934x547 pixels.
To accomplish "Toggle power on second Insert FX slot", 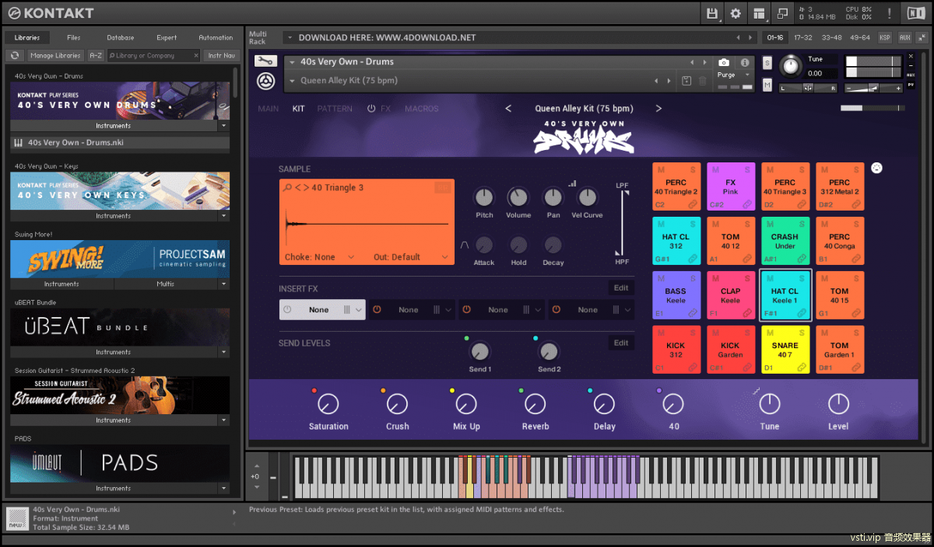I will (x=377, y=309).
